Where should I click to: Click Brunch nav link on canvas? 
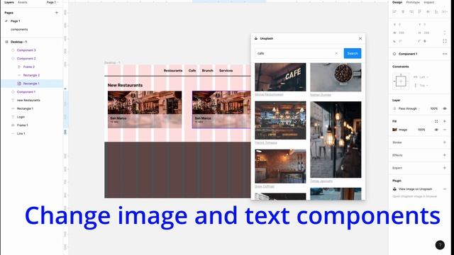tap(207, 71)
